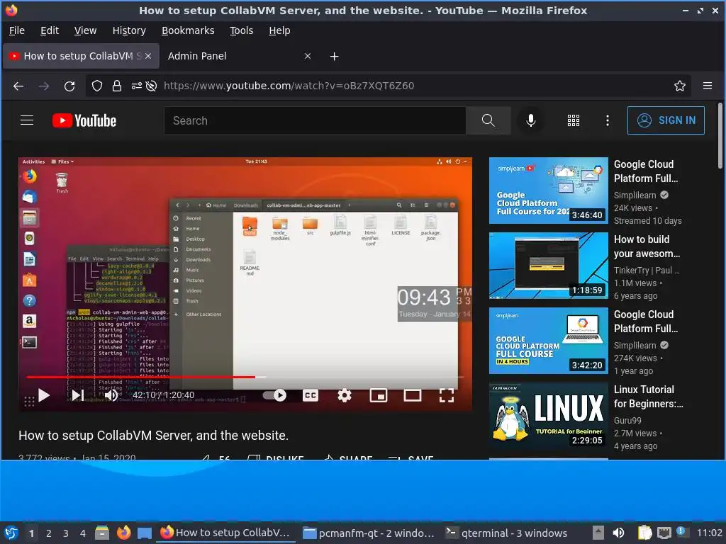Go to YouTube home via logo

click(84, 120)
